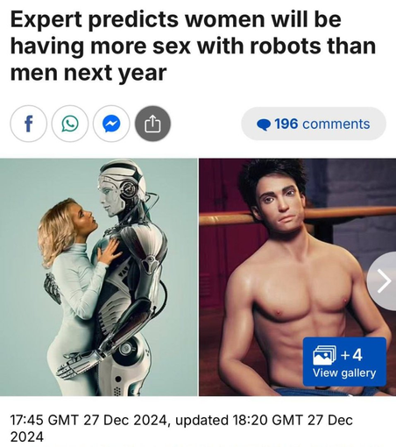Viewport: 396px width, 447px height.
Task: Click the article headline text
Action: coord(193,46)
